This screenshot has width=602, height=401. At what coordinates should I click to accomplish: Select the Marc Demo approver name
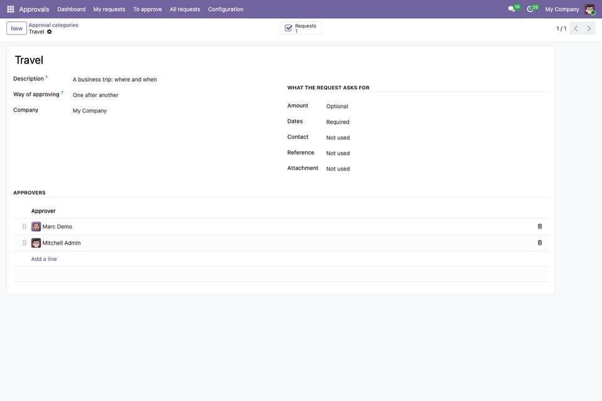[57, 227]
